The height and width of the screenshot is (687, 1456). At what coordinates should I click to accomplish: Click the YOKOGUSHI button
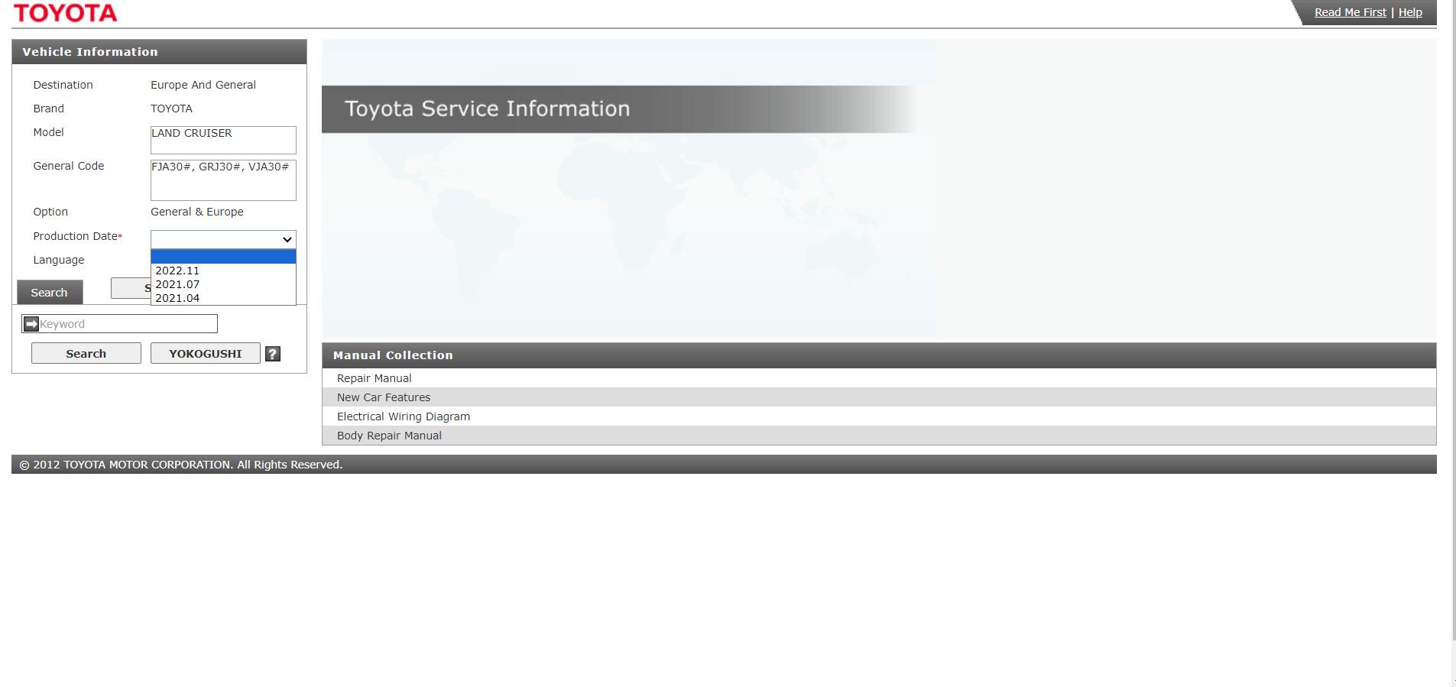click(x=206, y=353)
